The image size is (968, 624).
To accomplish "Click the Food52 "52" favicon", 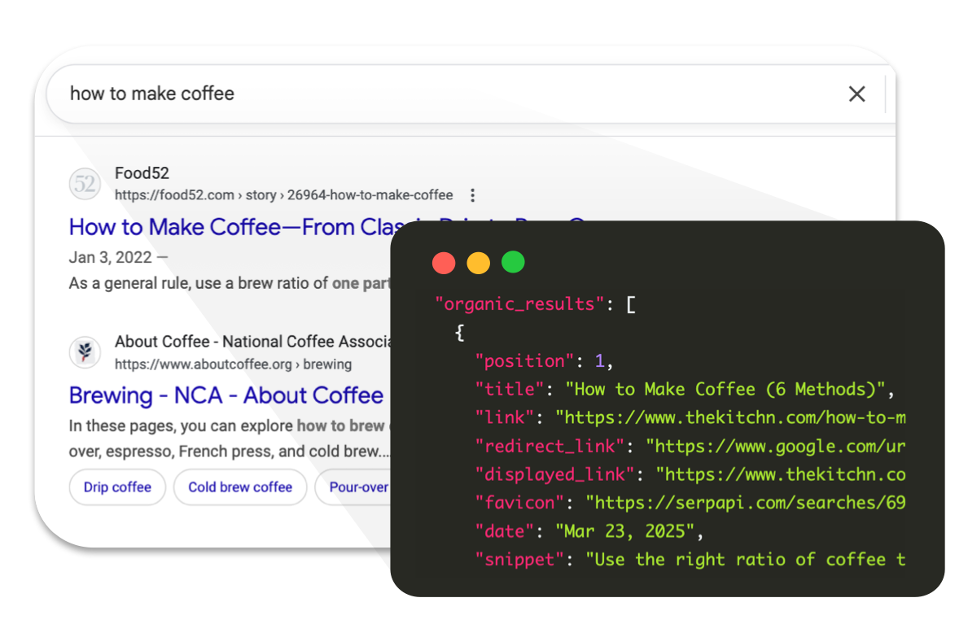I will click(85, 184).
